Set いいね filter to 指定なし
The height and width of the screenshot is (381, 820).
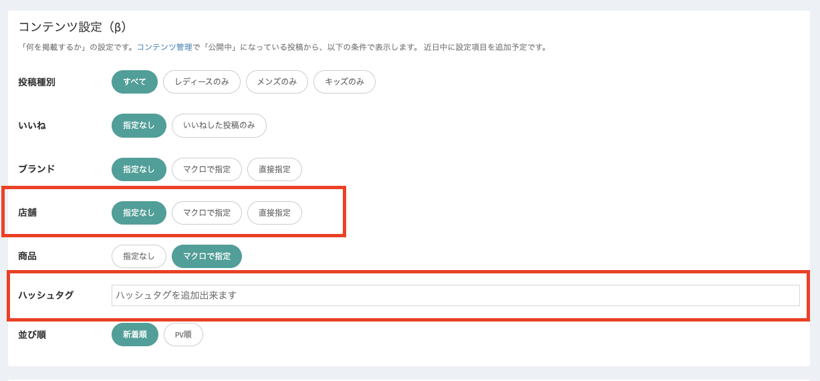coord(139,125)
